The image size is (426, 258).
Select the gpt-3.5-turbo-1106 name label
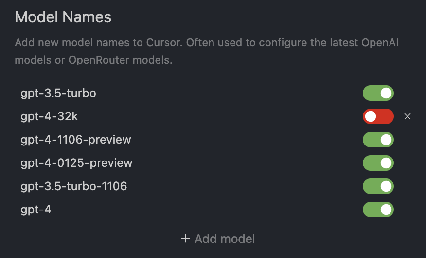[x=74, y=186]
